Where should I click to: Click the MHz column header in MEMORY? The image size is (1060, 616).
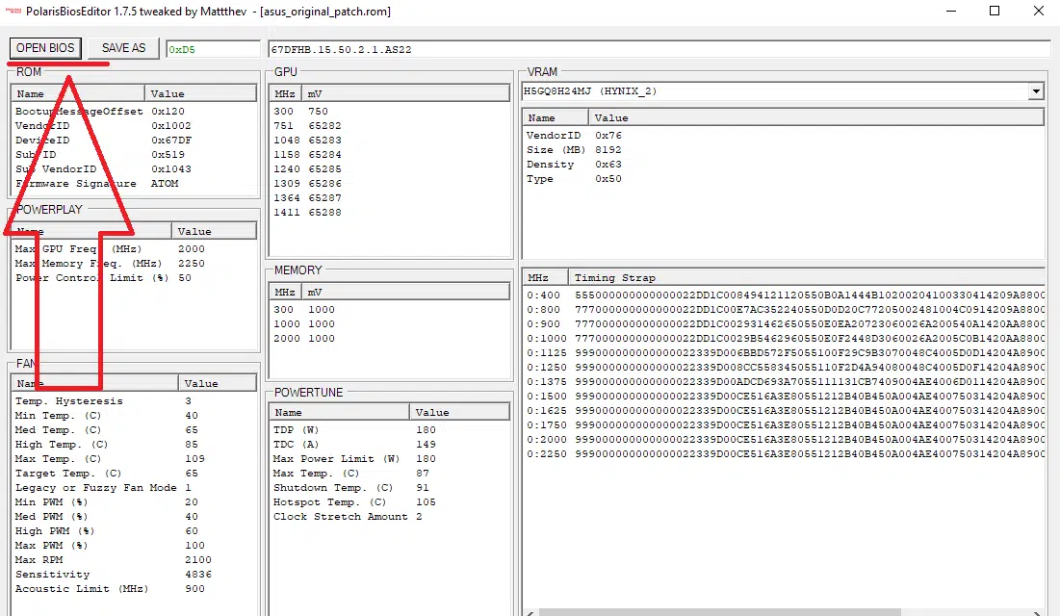click(285, 292)
